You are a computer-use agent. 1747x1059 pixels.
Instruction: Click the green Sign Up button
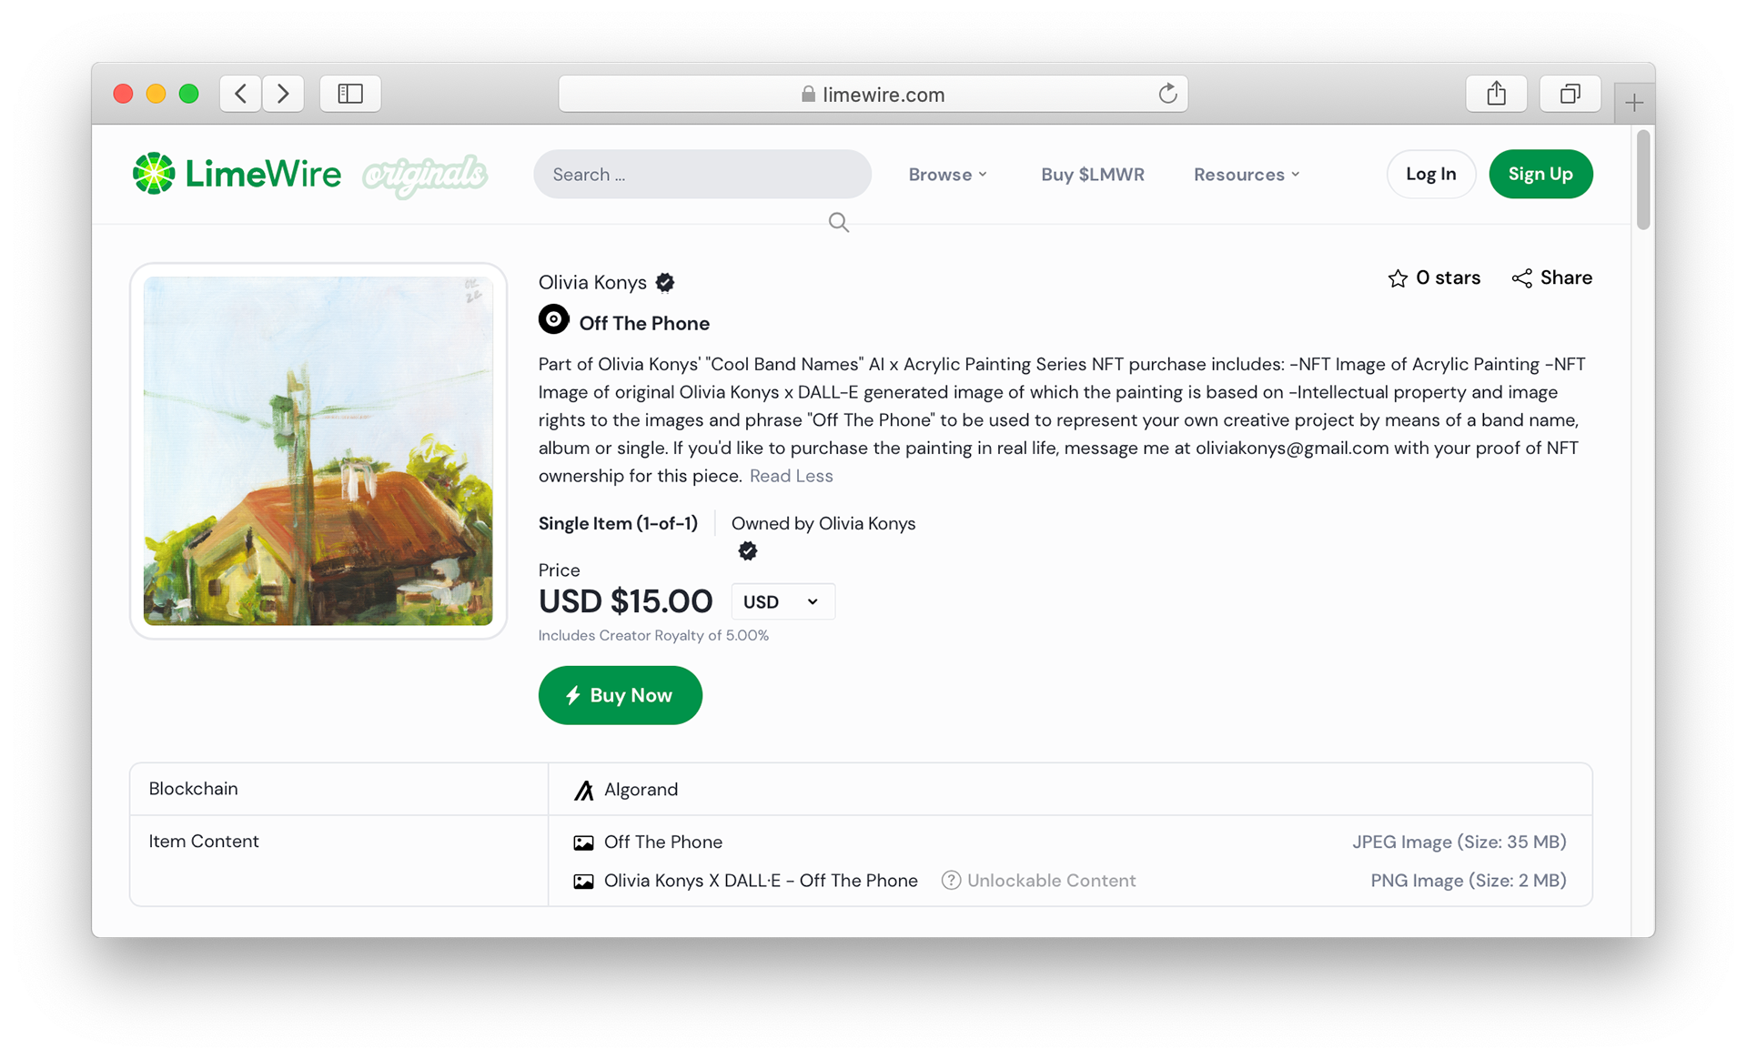[1540, 174]
